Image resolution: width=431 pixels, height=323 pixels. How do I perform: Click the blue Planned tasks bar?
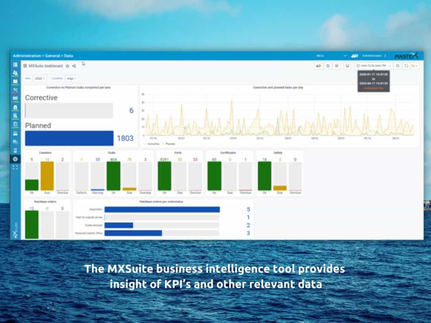pos(69,138)
